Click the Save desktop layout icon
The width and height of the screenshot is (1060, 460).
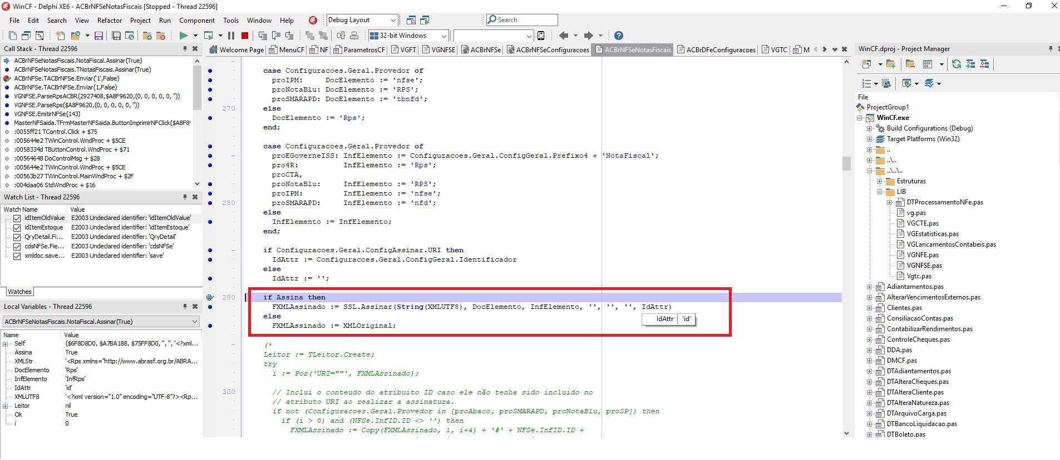click(x=411, y=20)
